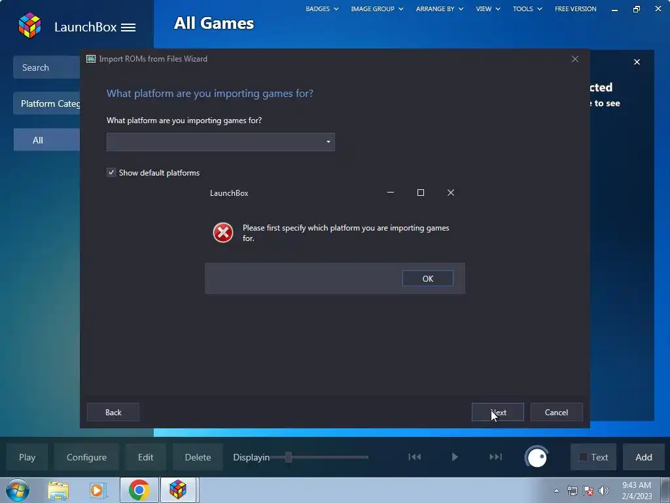Click the LaunchBox taskbar icon
The width and height of the screenshot is (670, 503).
[x=178, y=490]
